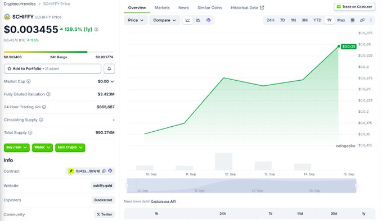The image size is (382, 221).
Task: Click the $0.0₂35 current price marker
Action: [x=348, y=47]
